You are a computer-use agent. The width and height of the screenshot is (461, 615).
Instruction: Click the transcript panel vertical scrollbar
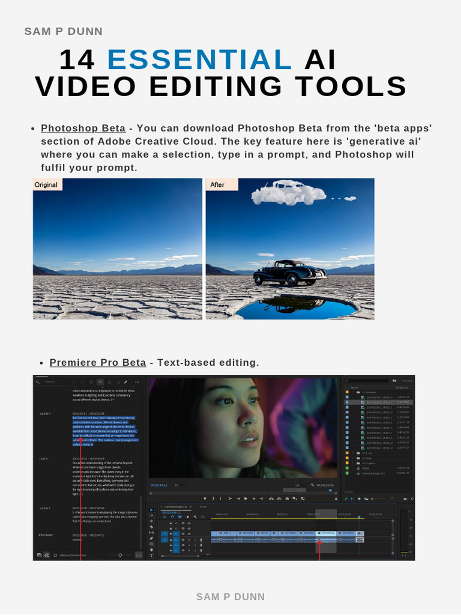click(140, 522)
